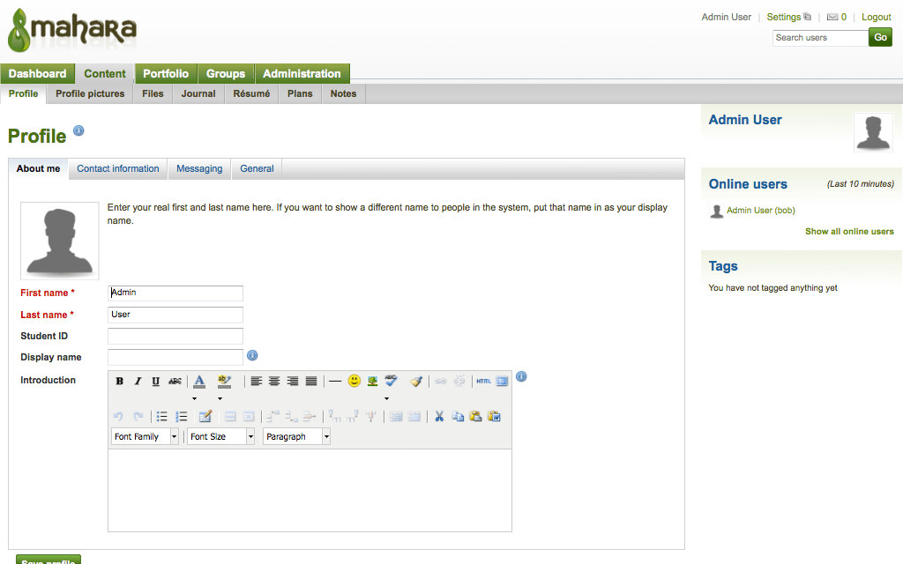Screen dimensions: 903x564
Task: Open the Paragraph format dropdown
Action: click(297, 437)
